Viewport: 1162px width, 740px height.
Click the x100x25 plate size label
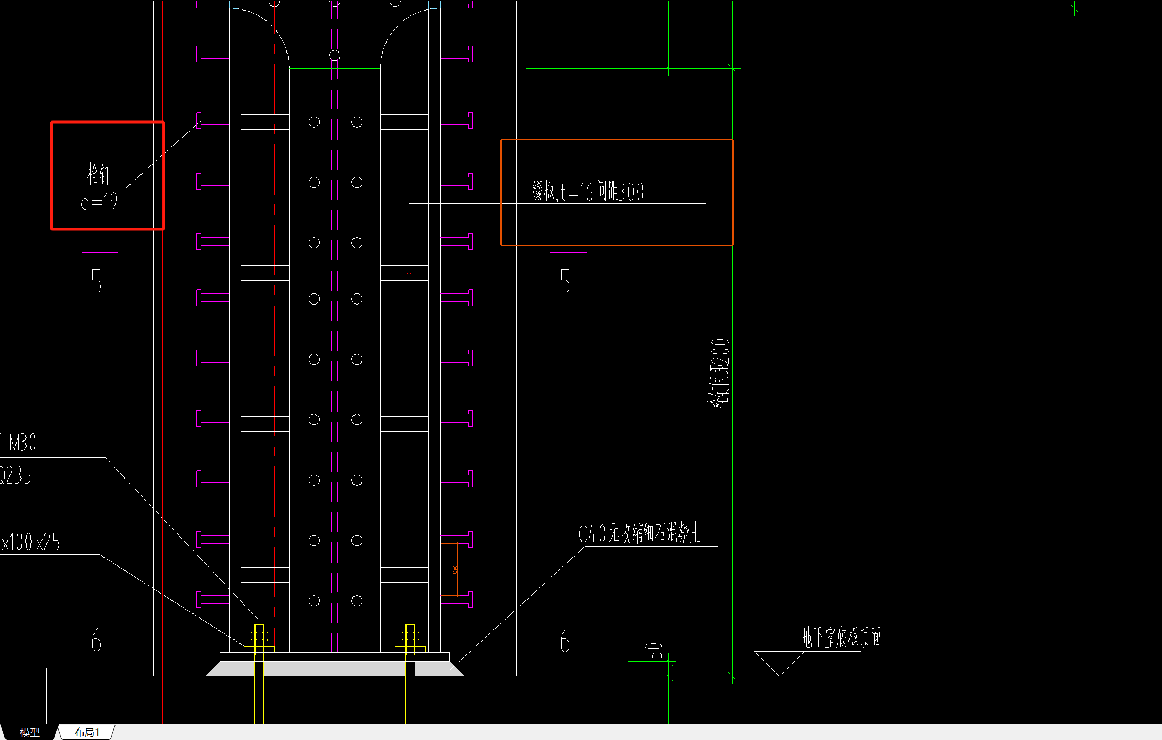[30, 542]
